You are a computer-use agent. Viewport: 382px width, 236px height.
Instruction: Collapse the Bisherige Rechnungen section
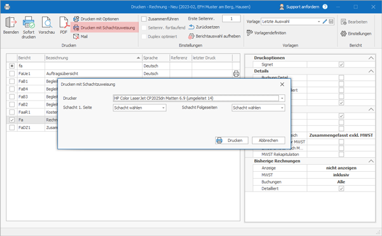click(371, 161)
